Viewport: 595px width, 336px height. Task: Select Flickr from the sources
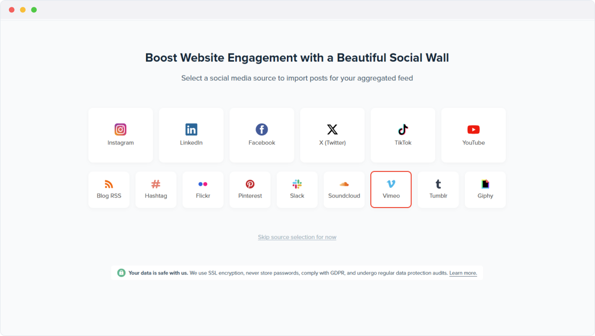point(203,189)
